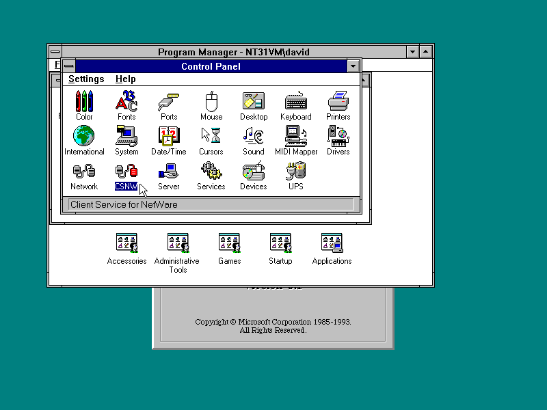
Task: Minimize the Program Manager window
Action: [413, 52]
